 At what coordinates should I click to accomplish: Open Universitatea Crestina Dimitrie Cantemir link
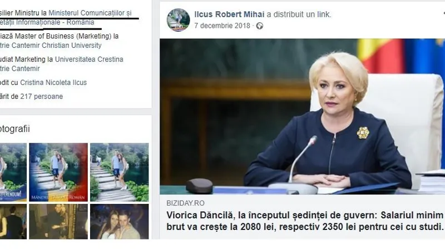(x=62, y=64)
